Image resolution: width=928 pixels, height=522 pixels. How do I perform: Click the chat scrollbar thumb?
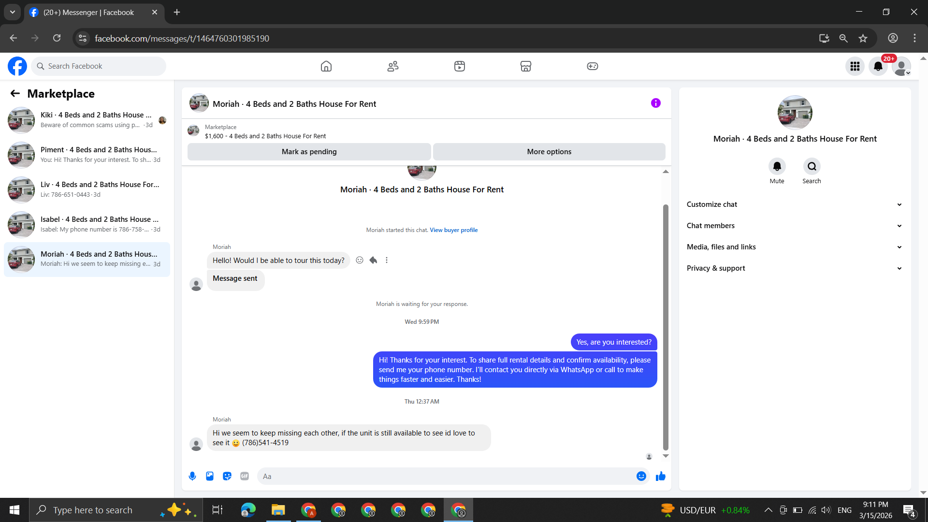pyautogui.click(x=666, y=327)
